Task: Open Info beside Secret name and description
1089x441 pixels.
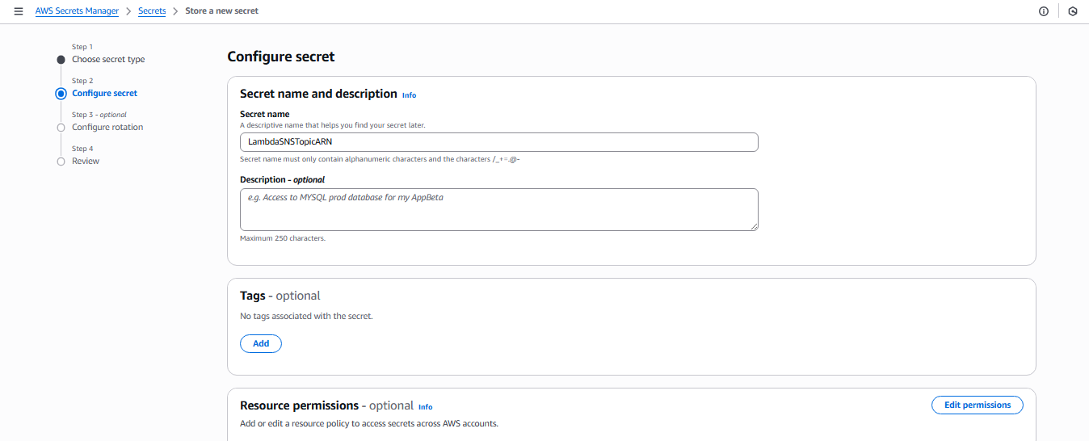Action: [410, 95]
